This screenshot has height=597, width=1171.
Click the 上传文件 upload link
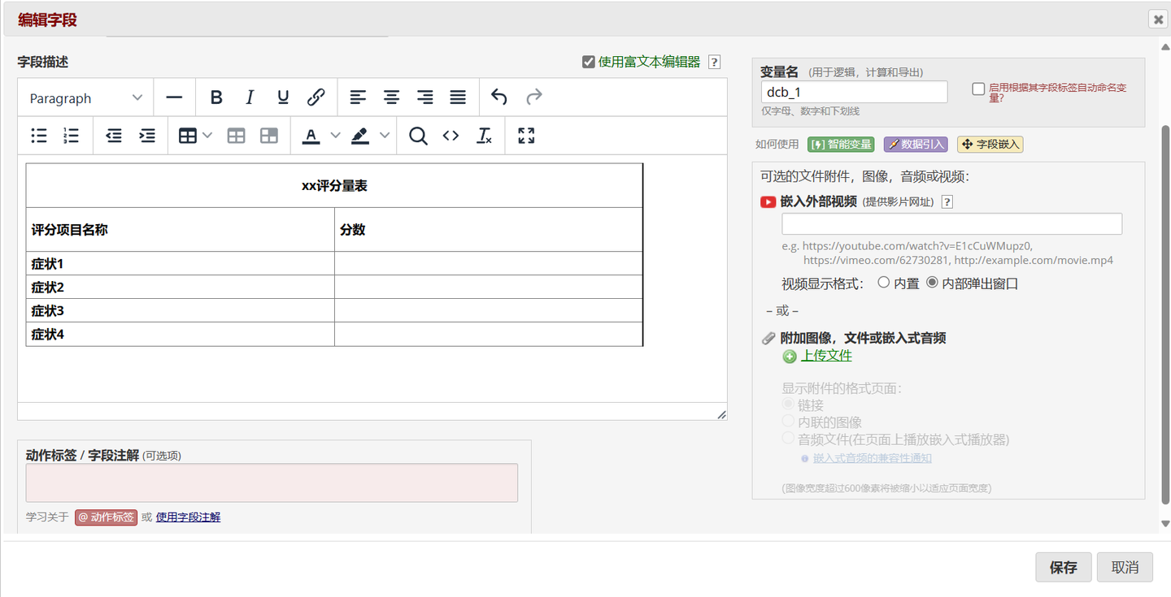825,356
